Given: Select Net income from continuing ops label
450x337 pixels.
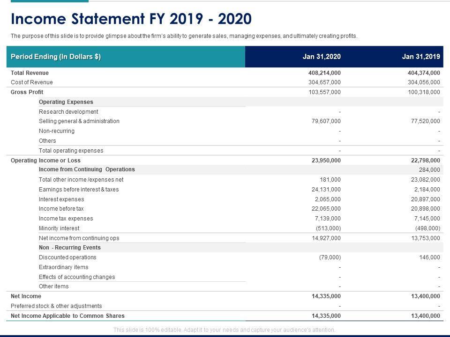Looking at the screenshot, I should (x=79, y=238).
